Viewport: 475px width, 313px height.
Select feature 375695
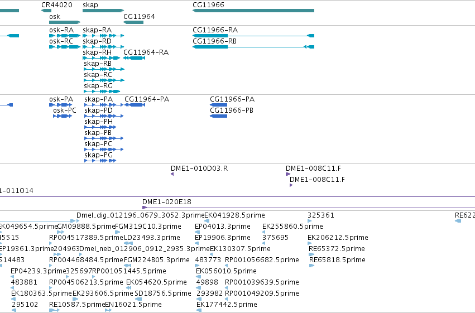click(263, 243)
